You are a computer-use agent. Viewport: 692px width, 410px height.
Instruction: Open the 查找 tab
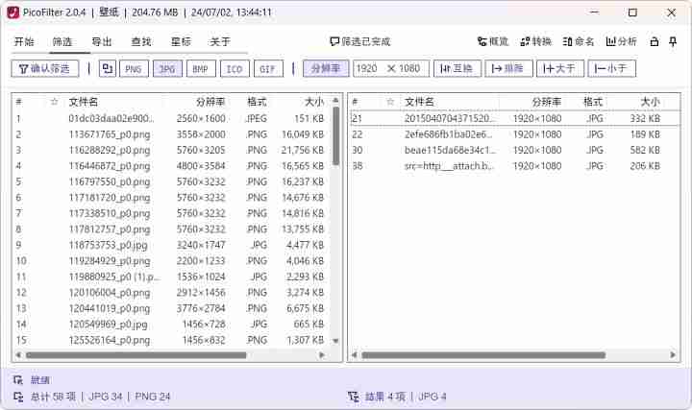point(141,42)
